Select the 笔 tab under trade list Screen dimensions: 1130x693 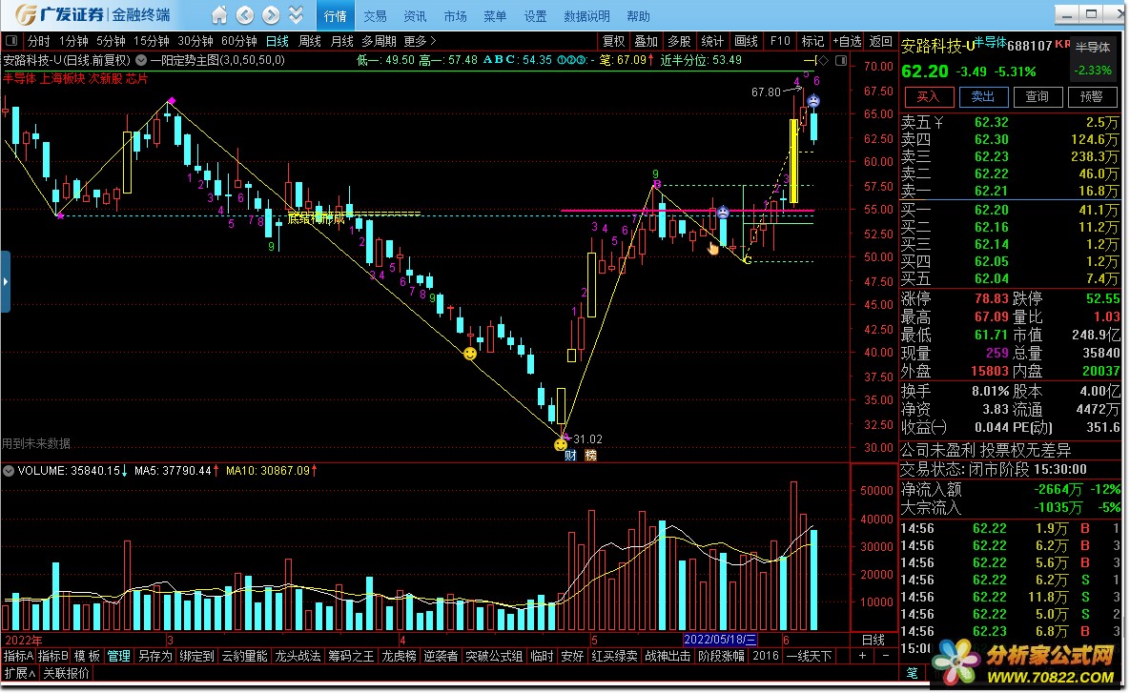pos(911,674)
